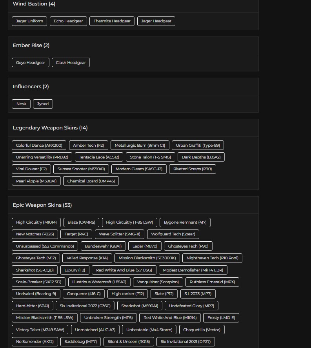Click Dark Depths (L85A2) tag
This screenshot has width=311, height=348.
[x=201, y=157]
